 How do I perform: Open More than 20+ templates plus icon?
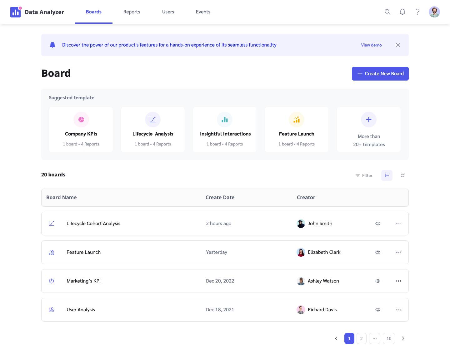click(369, 120)
